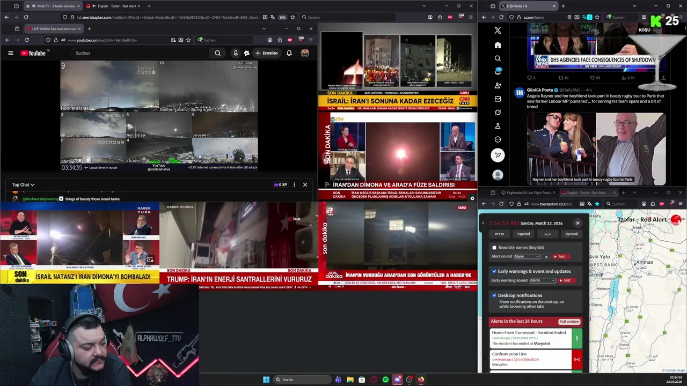Open Günlük Posta author profile link

click(540, 90)
